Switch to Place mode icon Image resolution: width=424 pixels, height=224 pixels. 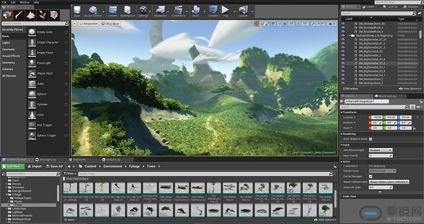coord(7,15)
